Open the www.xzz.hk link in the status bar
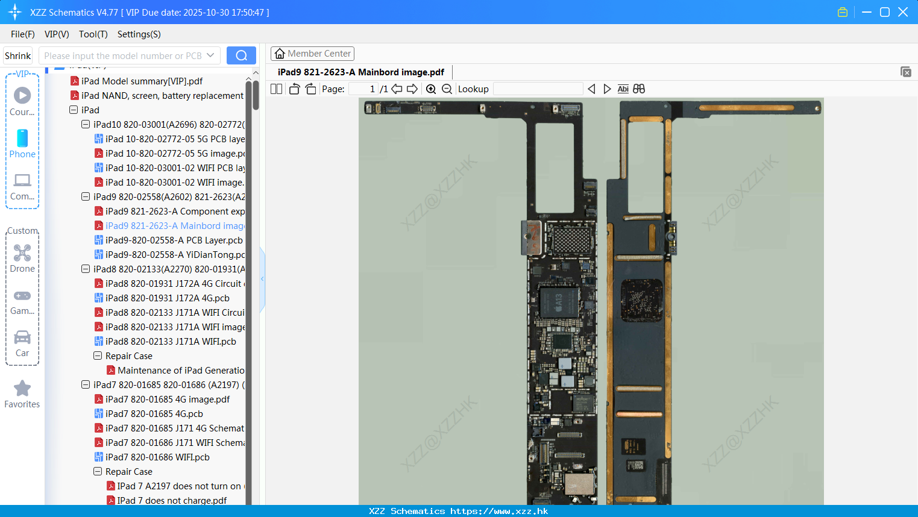The height and width of the screenshot is (517, 918). (x=499, y=511)
